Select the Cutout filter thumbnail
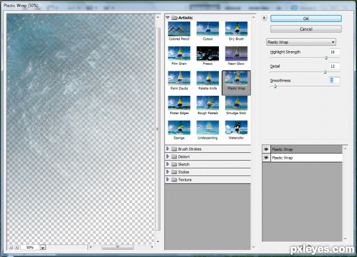 (208, 29)
